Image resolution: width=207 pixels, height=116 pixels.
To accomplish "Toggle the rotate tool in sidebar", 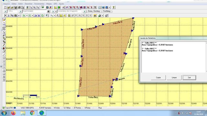I will click(x=4, y=29).
